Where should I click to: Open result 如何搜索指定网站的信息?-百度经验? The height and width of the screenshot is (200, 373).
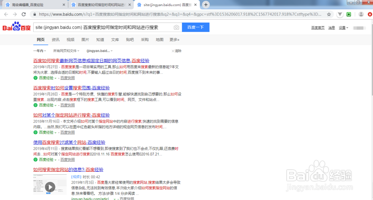[68, 169]
